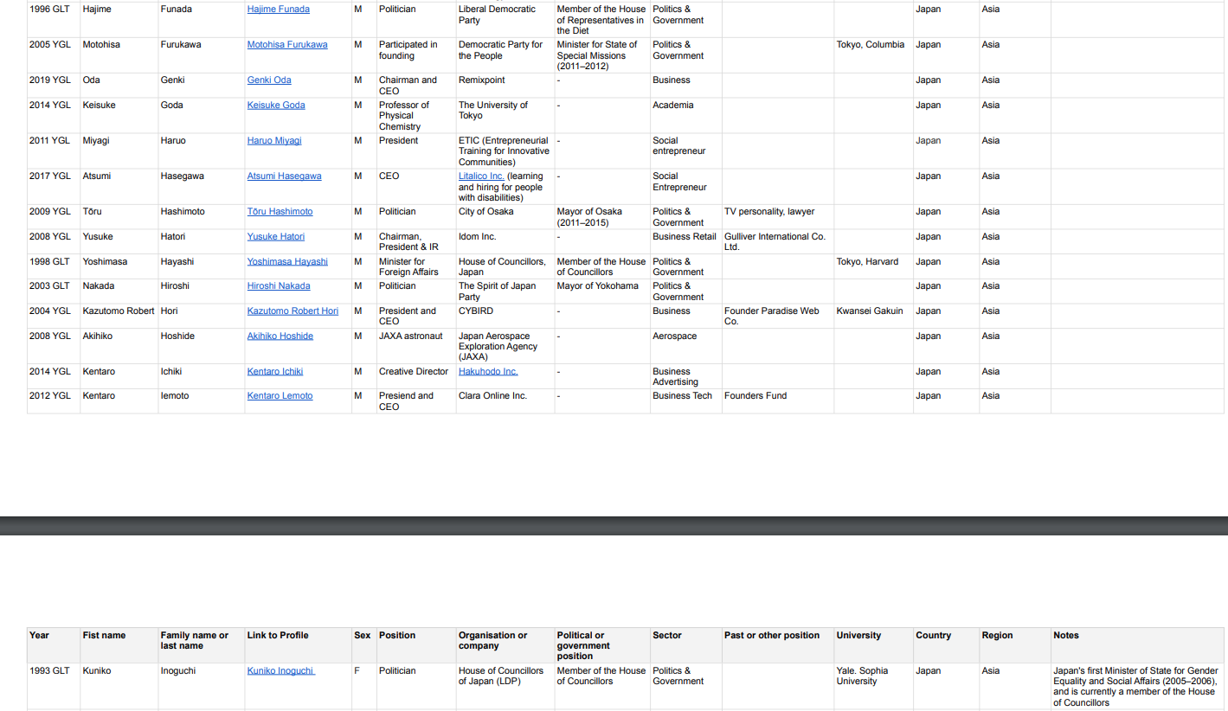This screenshot has width=1228, height=711.
Task: Open the Haruo Miyagi profile link
Action: [x=274, y=140]
